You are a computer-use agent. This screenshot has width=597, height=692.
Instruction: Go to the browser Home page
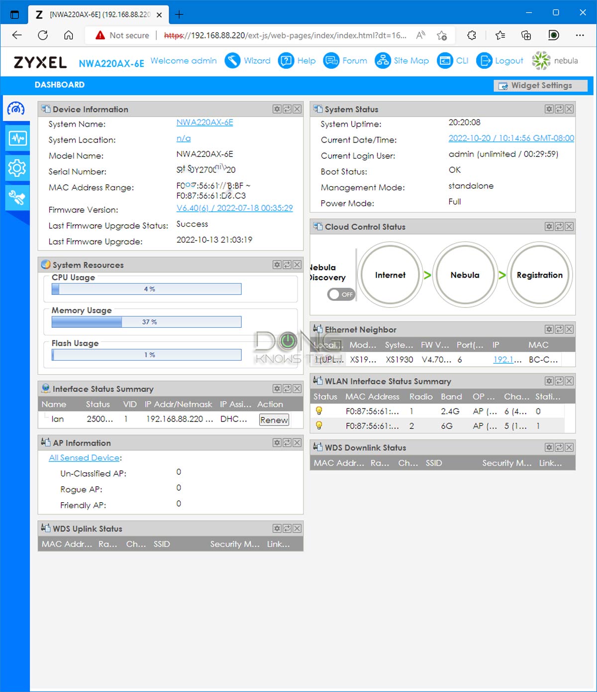click(69, 35)
